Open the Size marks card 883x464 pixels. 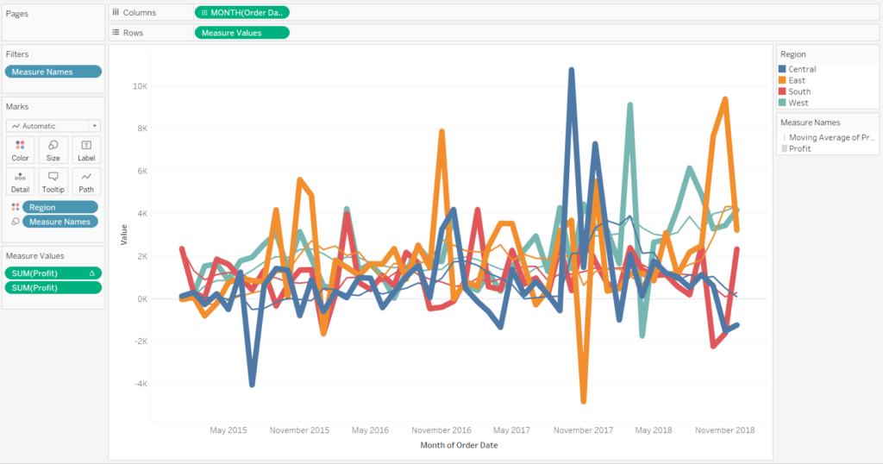(x=53, y=149)
